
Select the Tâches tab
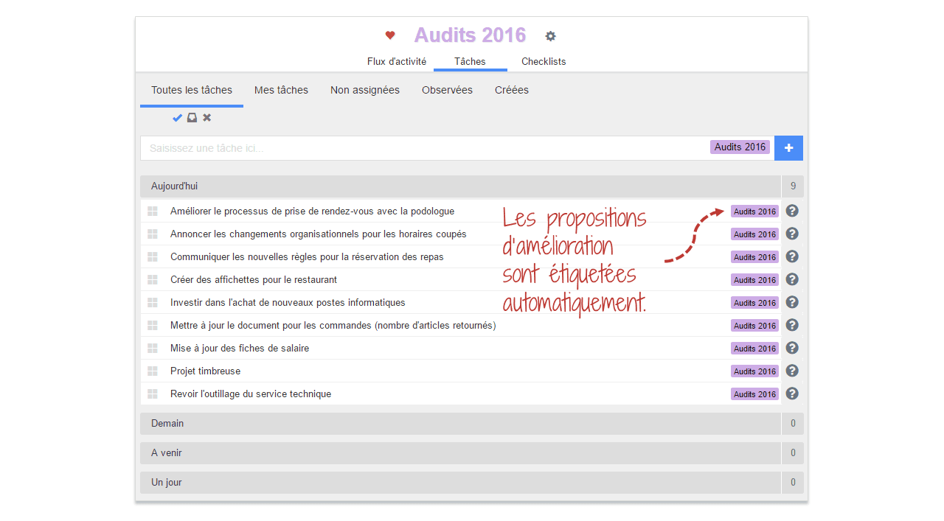[x=470, y=62]
